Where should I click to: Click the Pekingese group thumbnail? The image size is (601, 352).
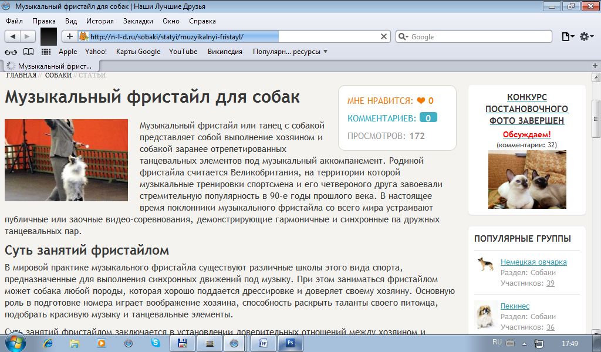point(485,315)
